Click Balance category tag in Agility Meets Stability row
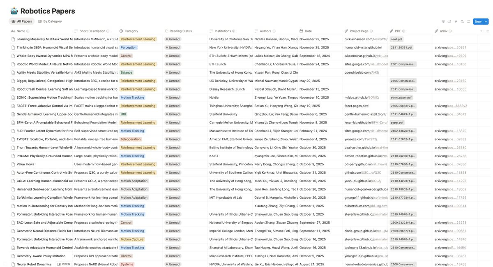The height and width of the screenshot is (267, 493). (127, 72)
